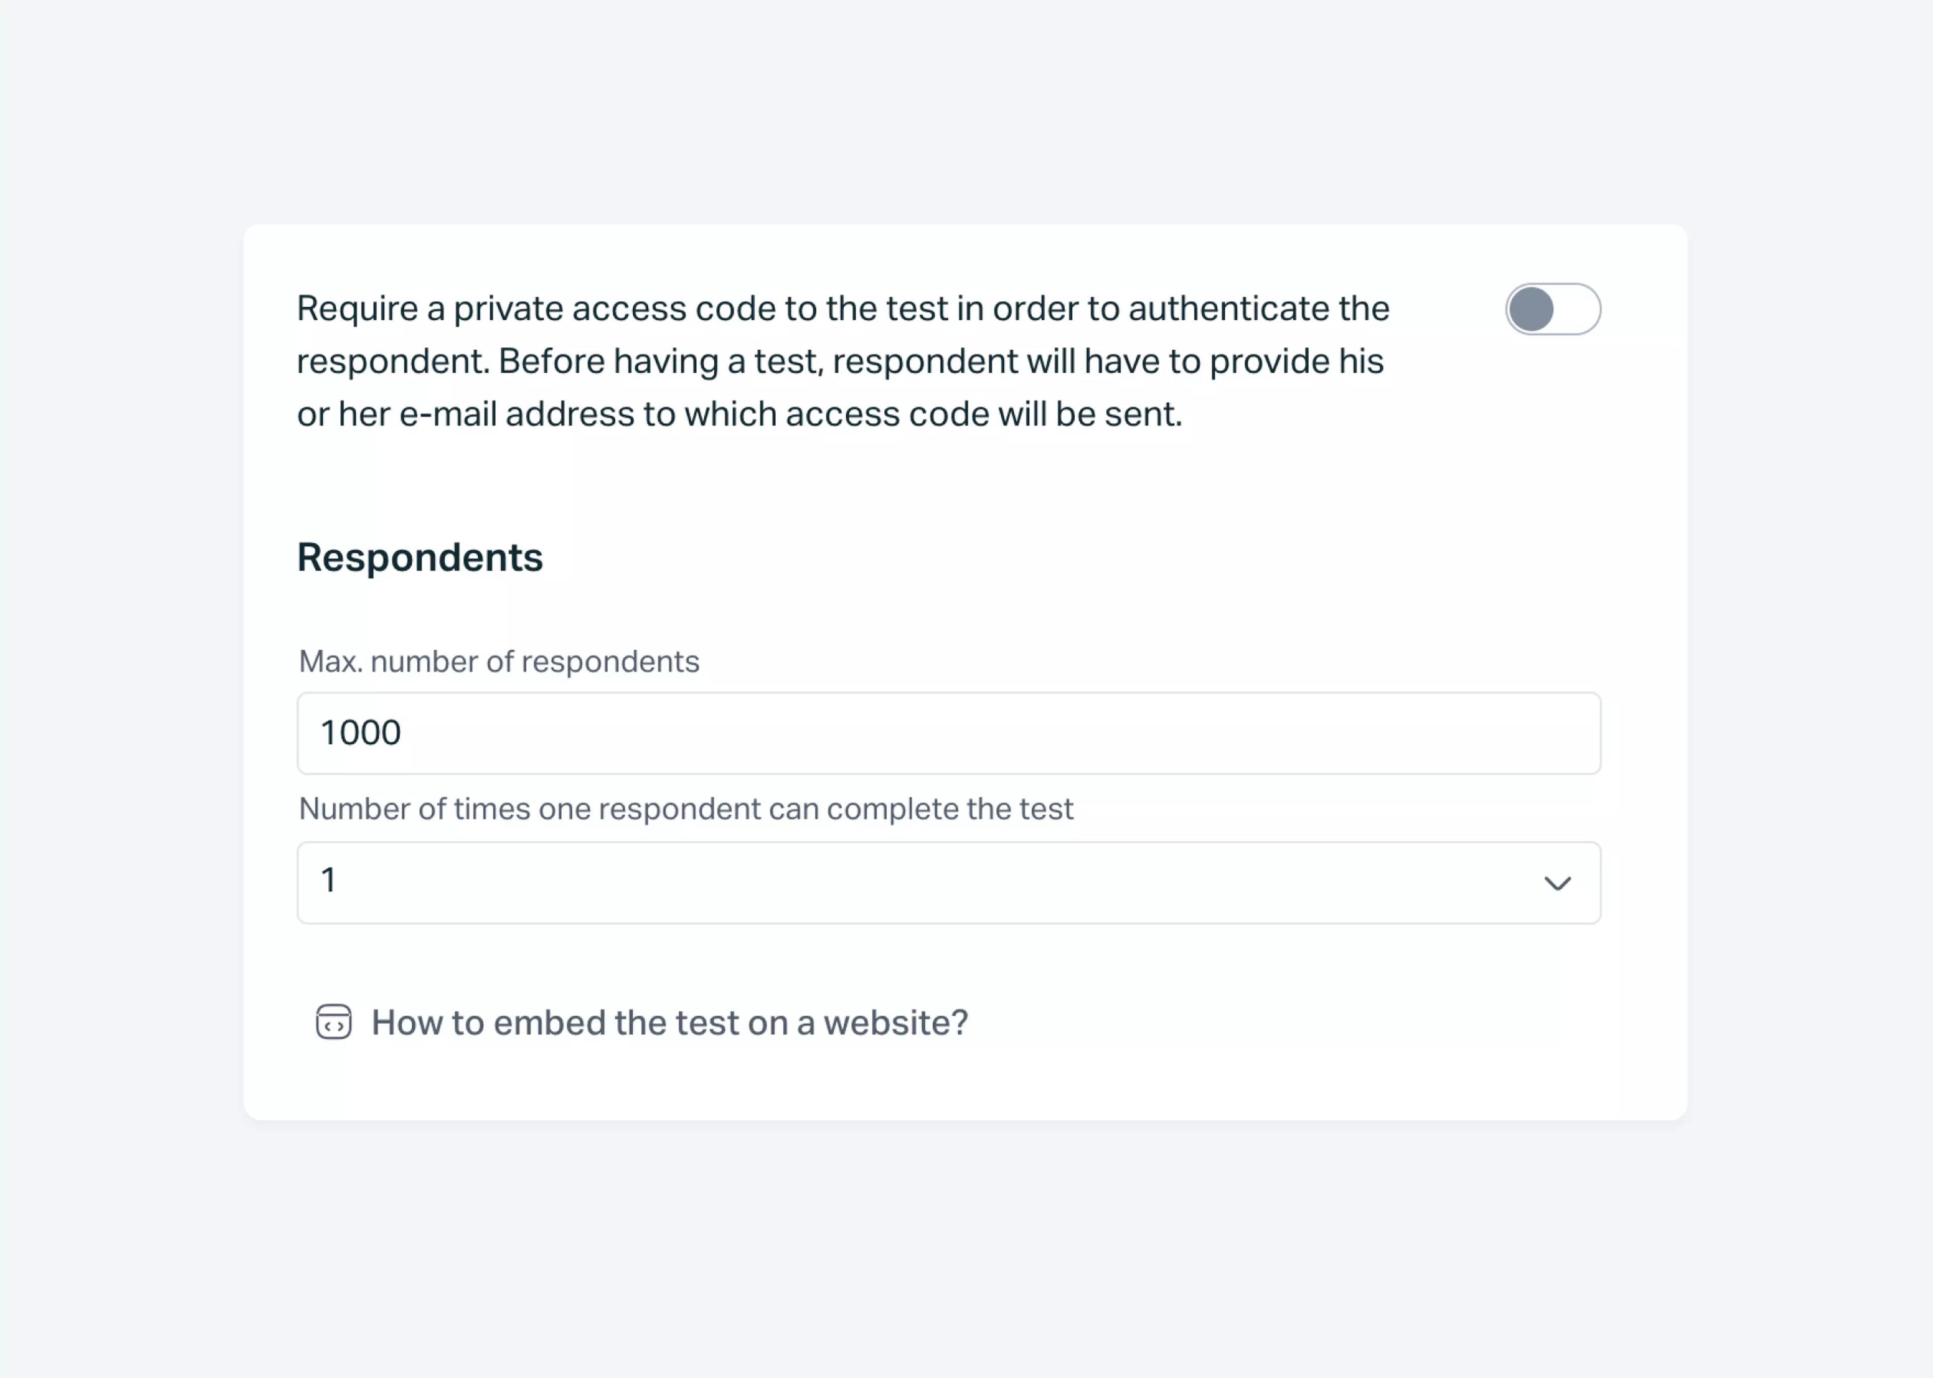The width and height of the screenshot is (1933, 1378).
Task: Select the Max number of respondents field
Action: [x=948, y=733]
